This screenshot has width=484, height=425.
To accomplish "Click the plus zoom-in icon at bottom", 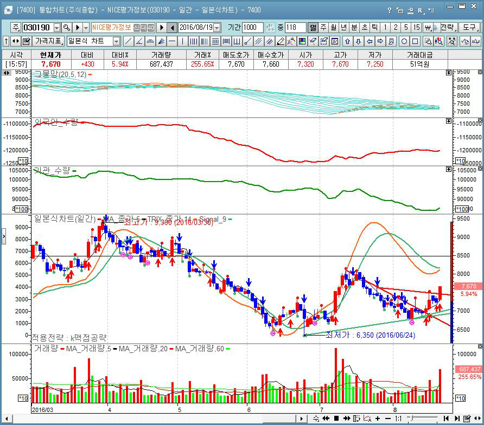I will [377, 418].
